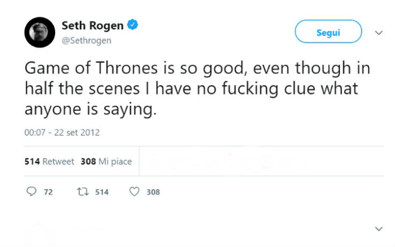395x247 pixels.
Task: View the 308 Mi piace list
Action: tap(107, 161)
